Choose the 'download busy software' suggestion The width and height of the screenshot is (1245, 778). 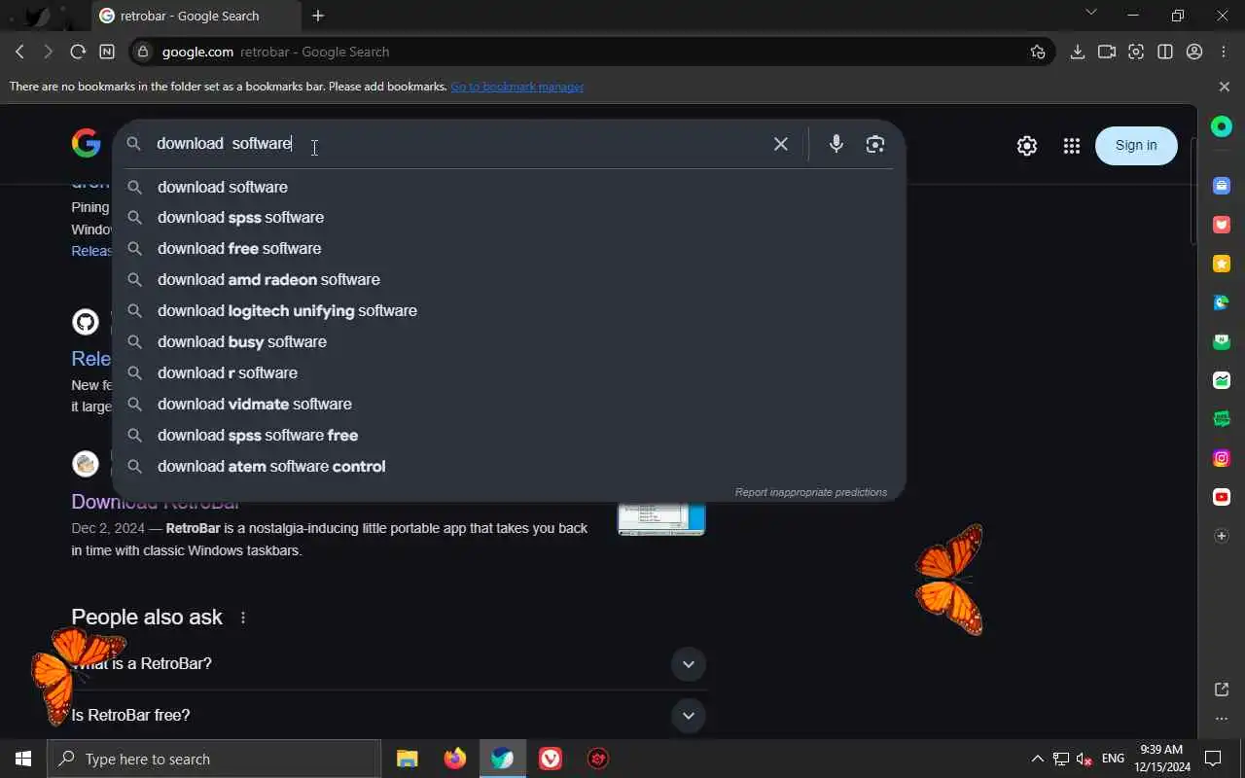click(x=509, y=342)
